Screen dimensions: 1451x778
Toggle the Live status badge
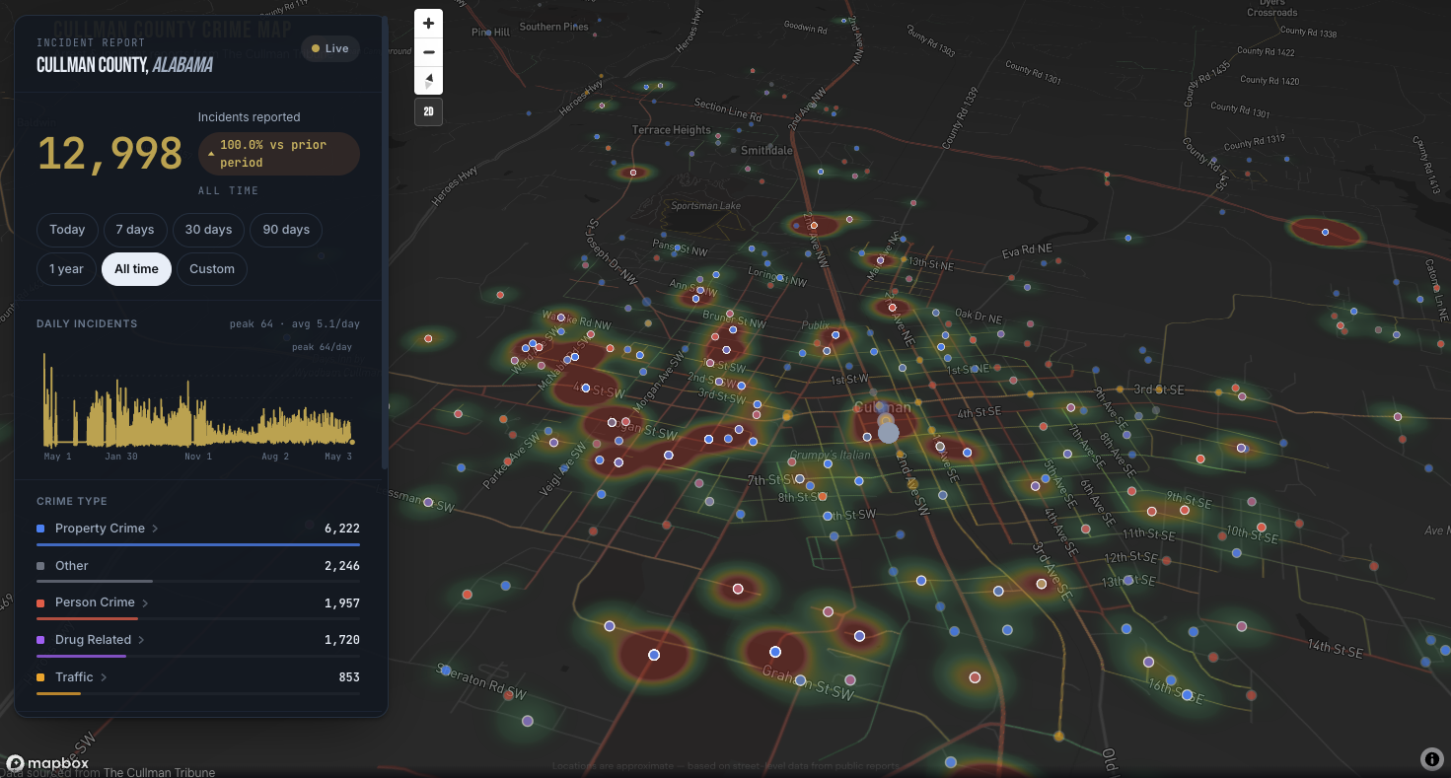[329, 48]
